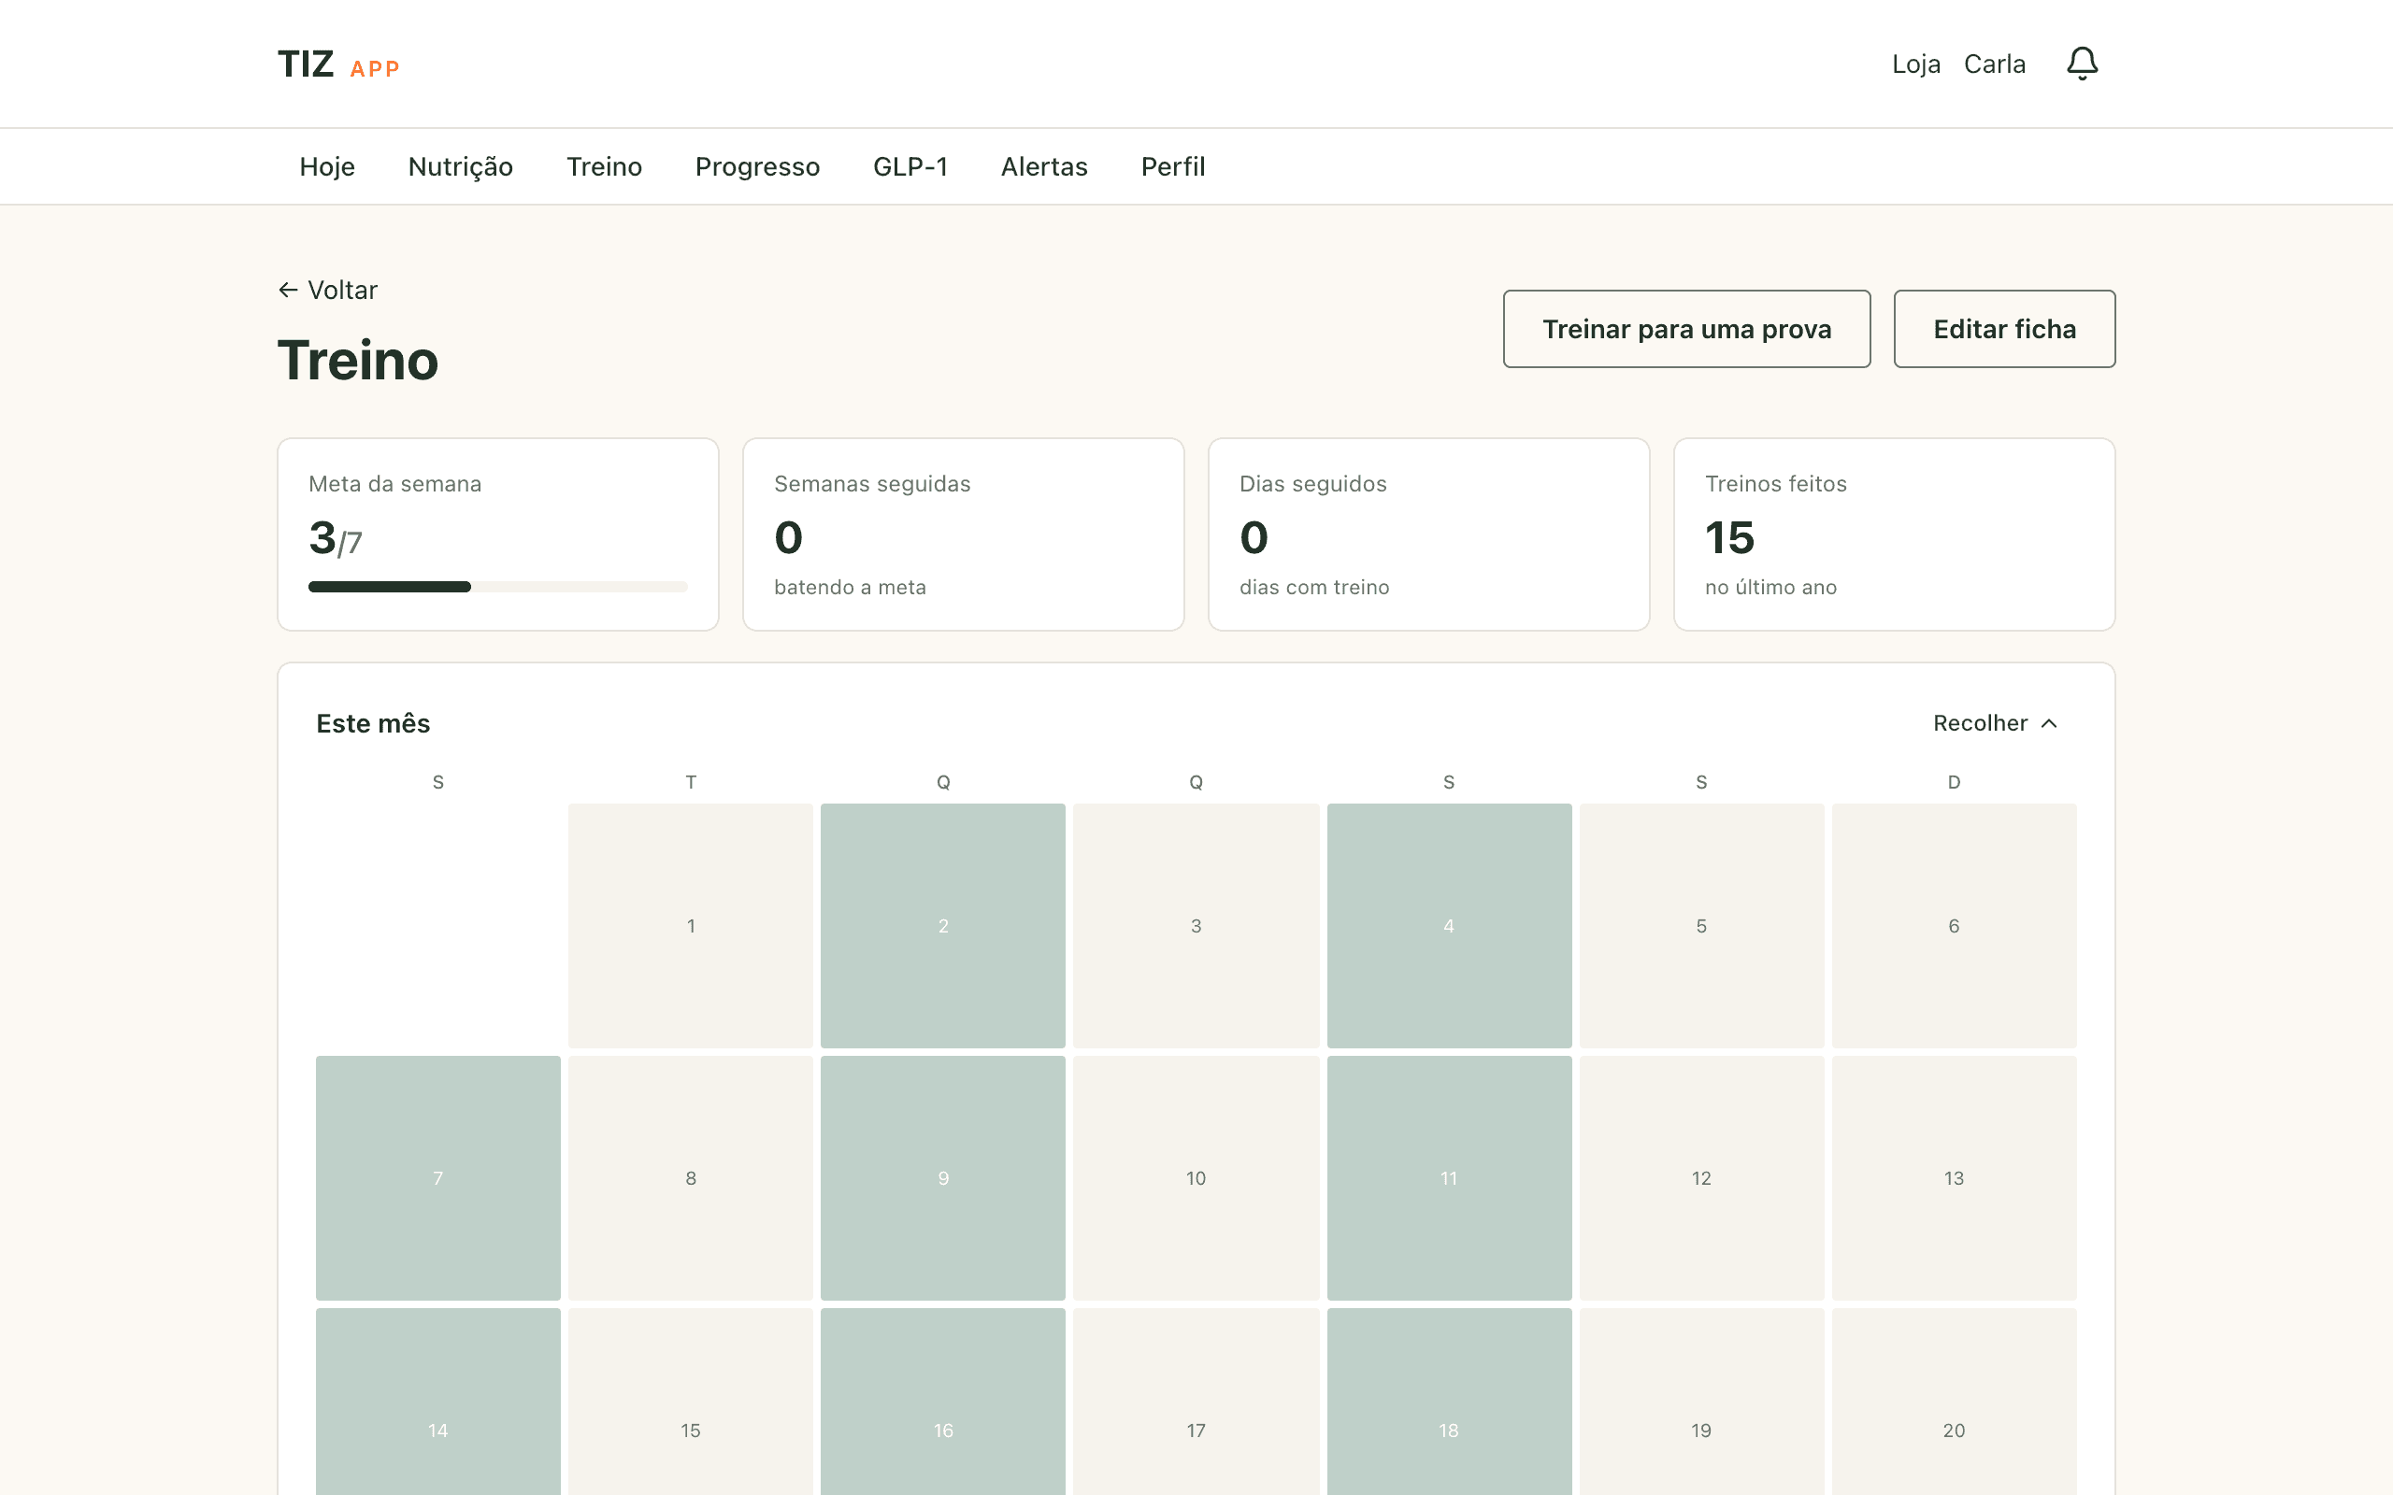The image size is (2393, 1495).
Task: Select day 17 in the calendar
Action: [1196, 1402]
